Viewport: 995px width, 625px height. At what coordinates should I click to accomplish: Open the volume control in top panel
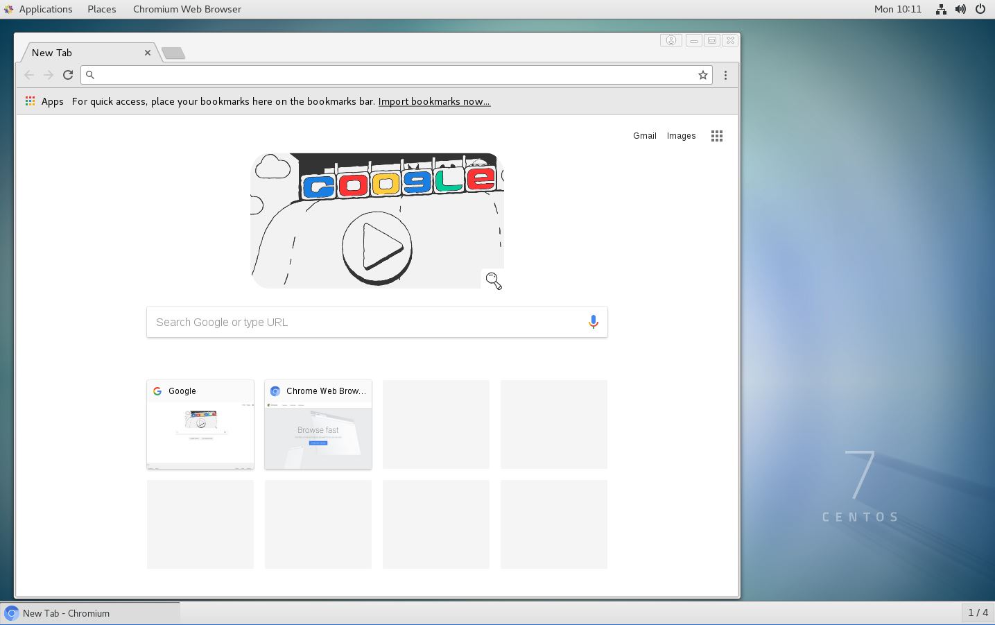click(x=960, y=9)
